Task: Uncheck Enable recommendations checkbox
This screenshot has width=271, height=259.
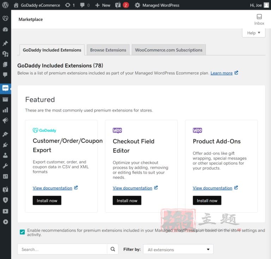Action: pos(22,232)
